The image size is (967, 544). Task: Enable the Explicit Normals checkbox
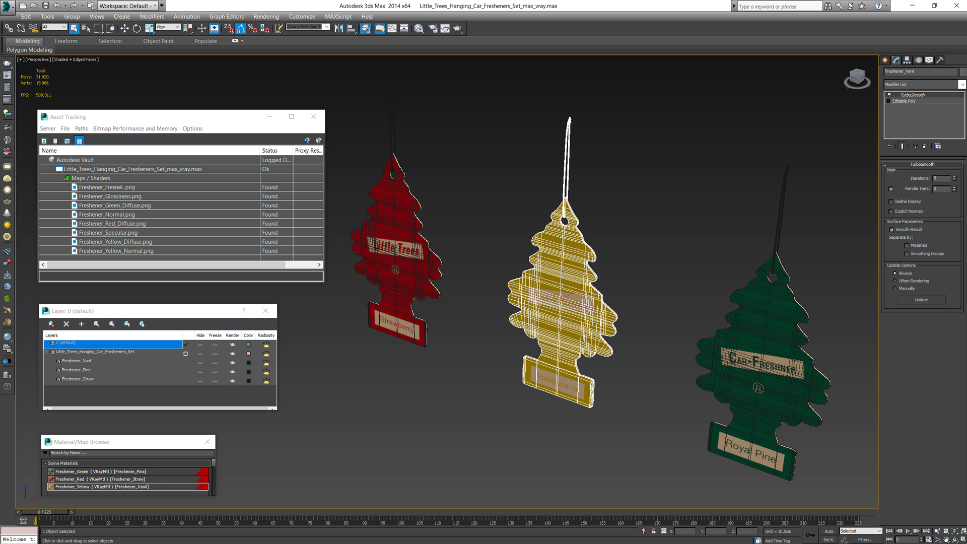point(891,212)
